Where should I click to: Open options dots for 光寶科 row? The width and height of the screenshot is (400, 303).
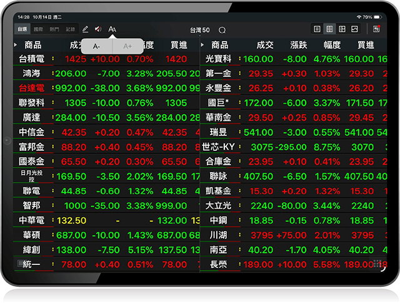click(239, 59)
